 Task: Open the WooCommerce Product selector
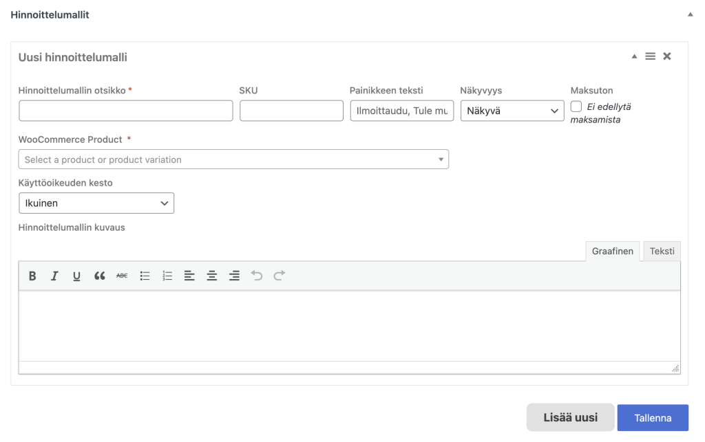[233, 159]
